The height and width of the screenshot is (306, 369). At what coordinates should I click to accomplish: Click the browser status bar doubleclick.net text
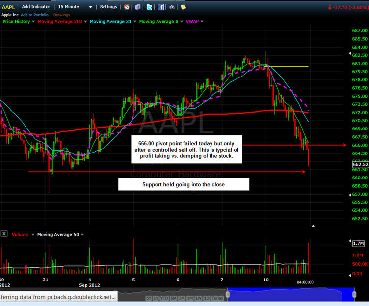pyautogui.click(x=58, y=297)
